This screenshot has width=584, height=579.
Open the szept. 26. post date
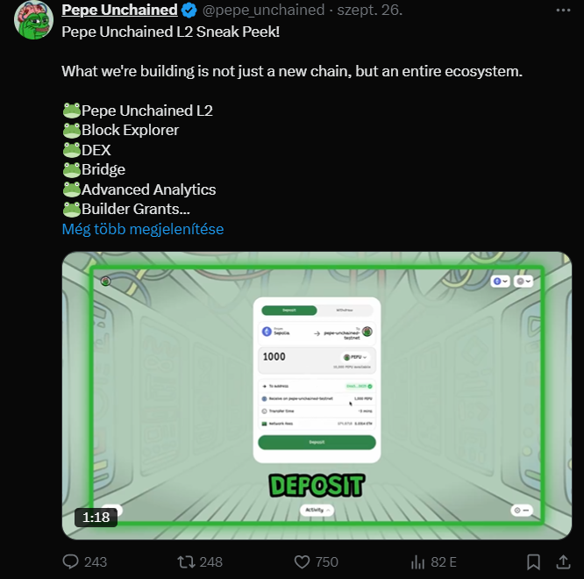click(x=369, y=10)
